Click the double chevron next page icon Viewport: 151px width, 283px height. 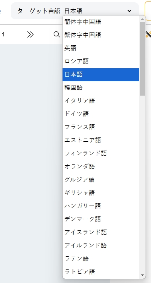coord(31,34)
